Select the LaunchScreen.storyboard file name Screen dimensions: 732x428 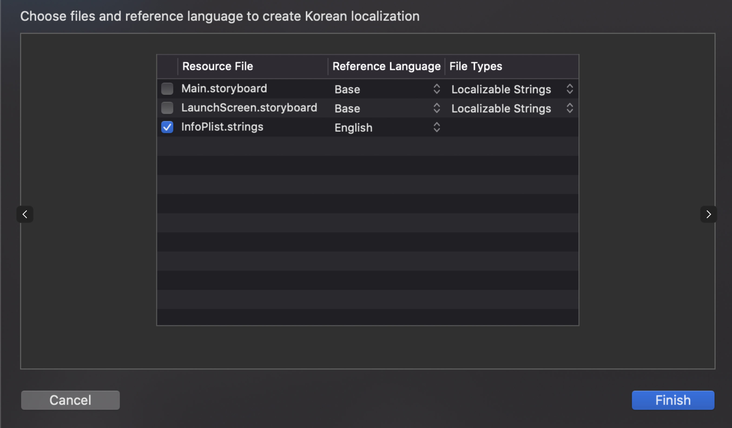249,107
